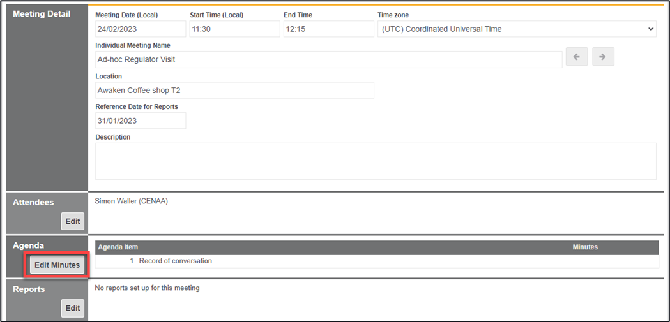
Task: Click the Individual Meeting Name field
Action: coord(328,59)
